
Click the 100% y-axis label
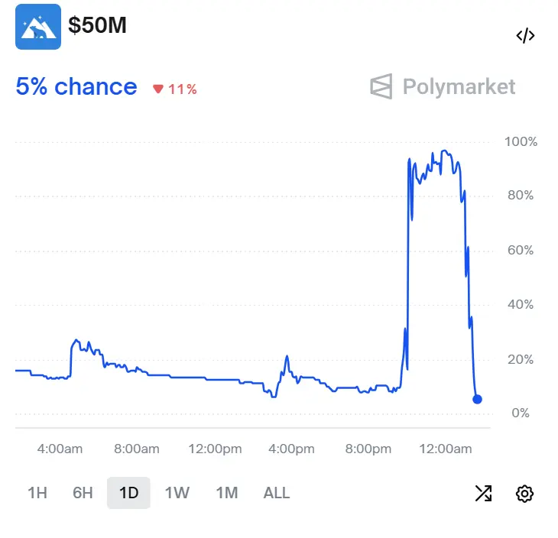[521, 141]
